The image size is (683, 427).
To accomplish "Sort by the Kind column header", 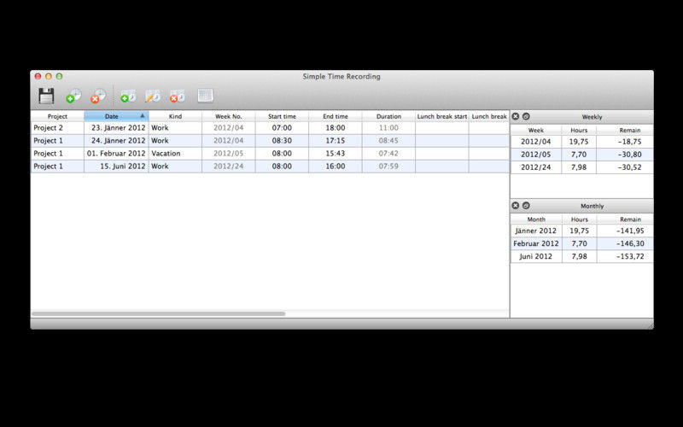I will coord(175,116).
